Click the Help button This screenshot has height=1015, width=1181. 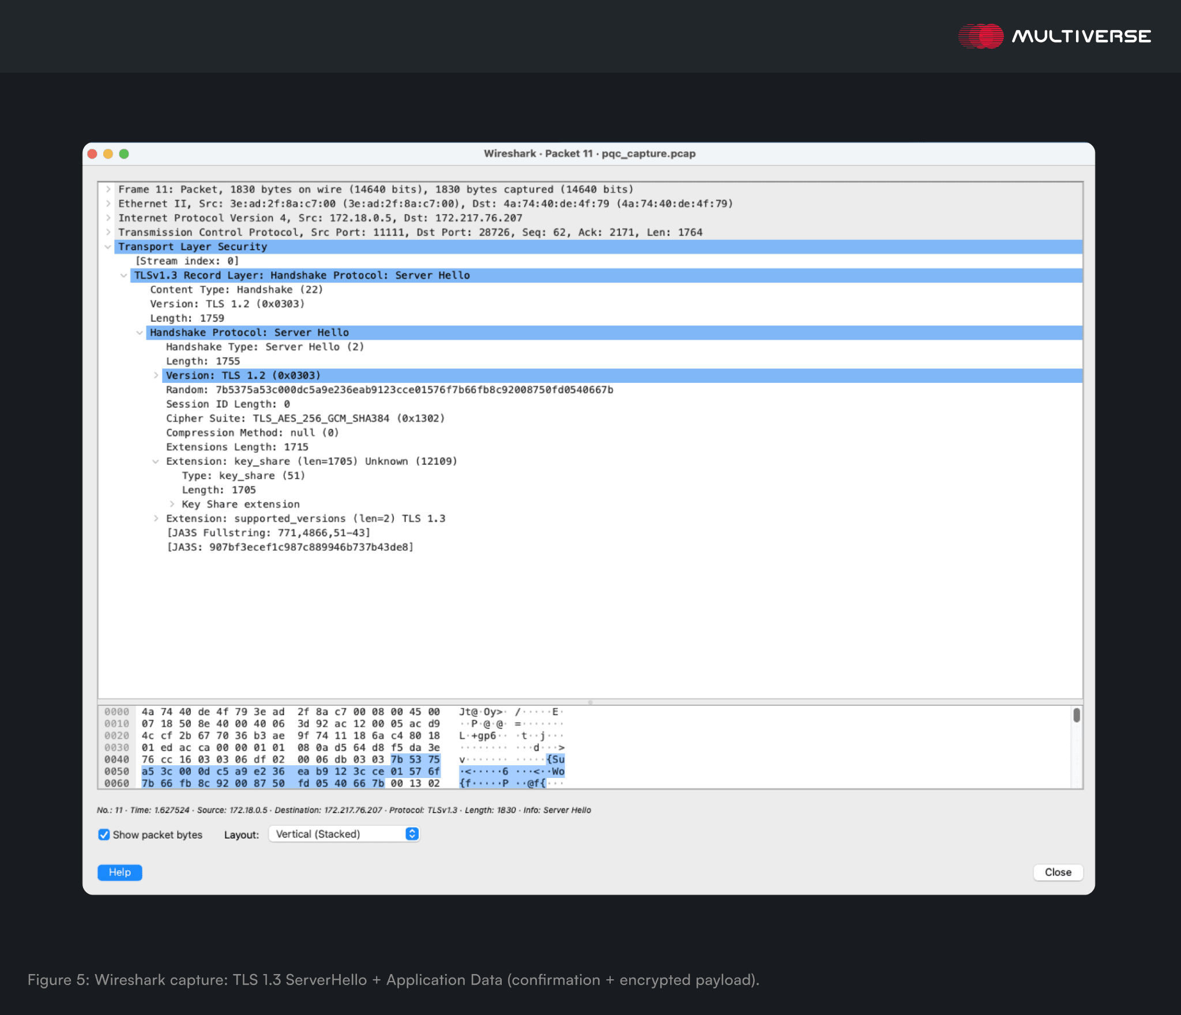point(120,872)
